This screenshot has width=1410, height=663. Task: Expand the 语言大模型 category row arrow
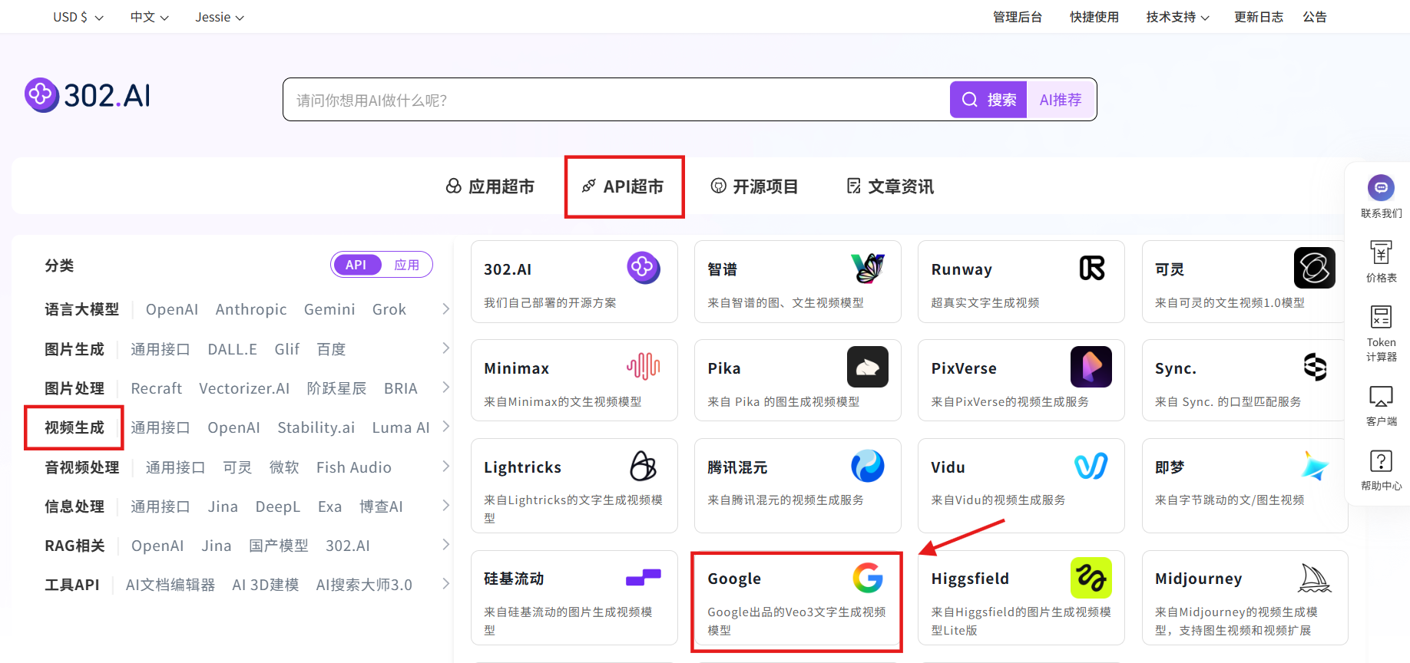pos(445,309)
